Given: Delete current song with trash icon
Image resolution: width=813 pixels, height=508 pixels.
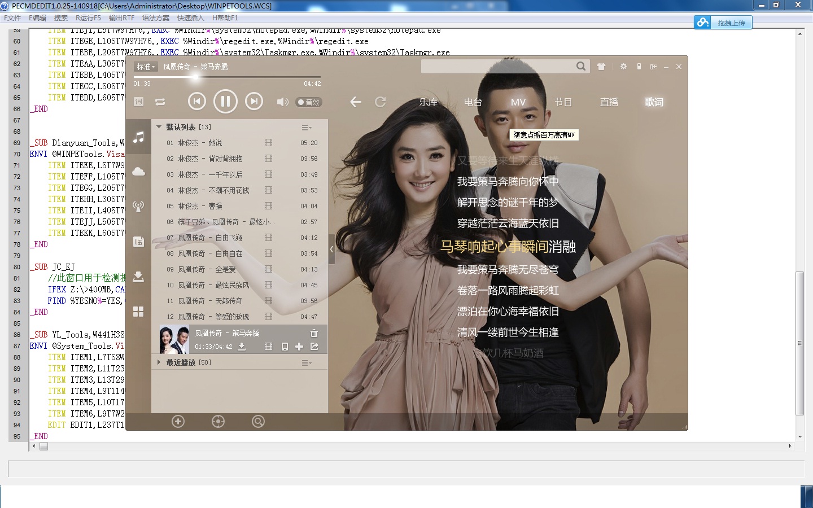Looking at the screenshot, I should tap(314, 333).
